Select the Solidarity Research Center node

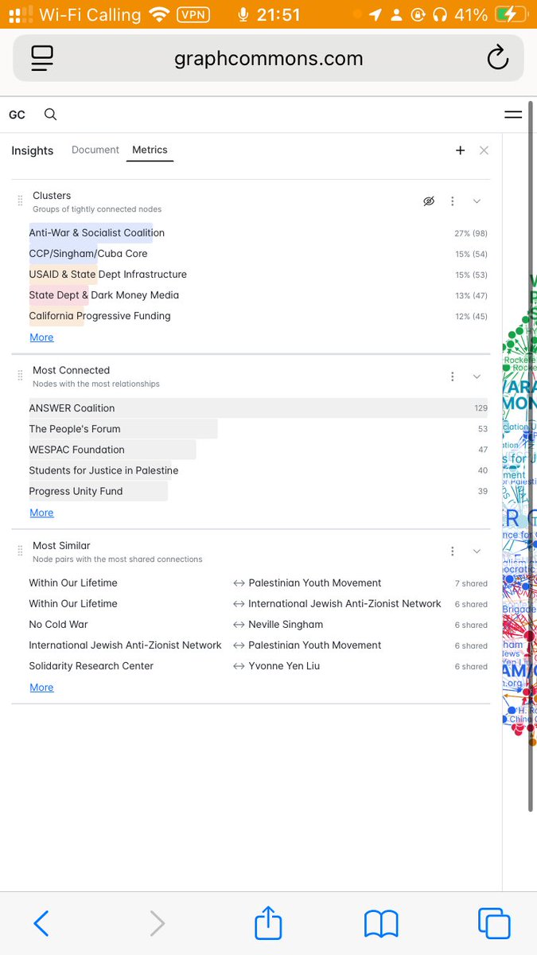(x=91, y=666)
